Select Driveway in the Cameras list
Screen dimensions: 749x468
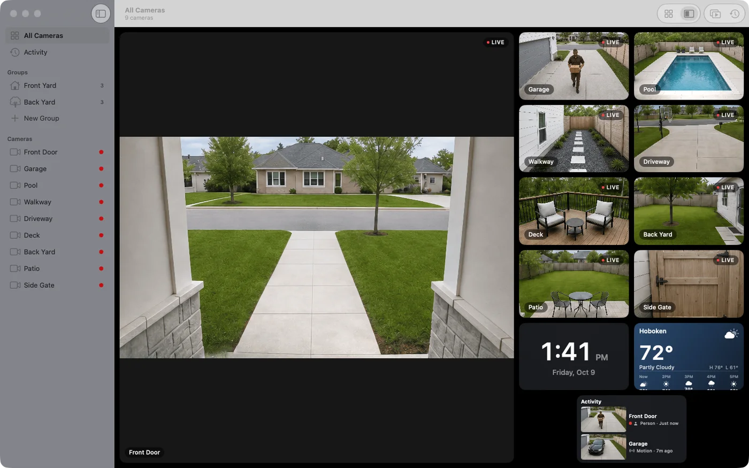tap(57, 219)
